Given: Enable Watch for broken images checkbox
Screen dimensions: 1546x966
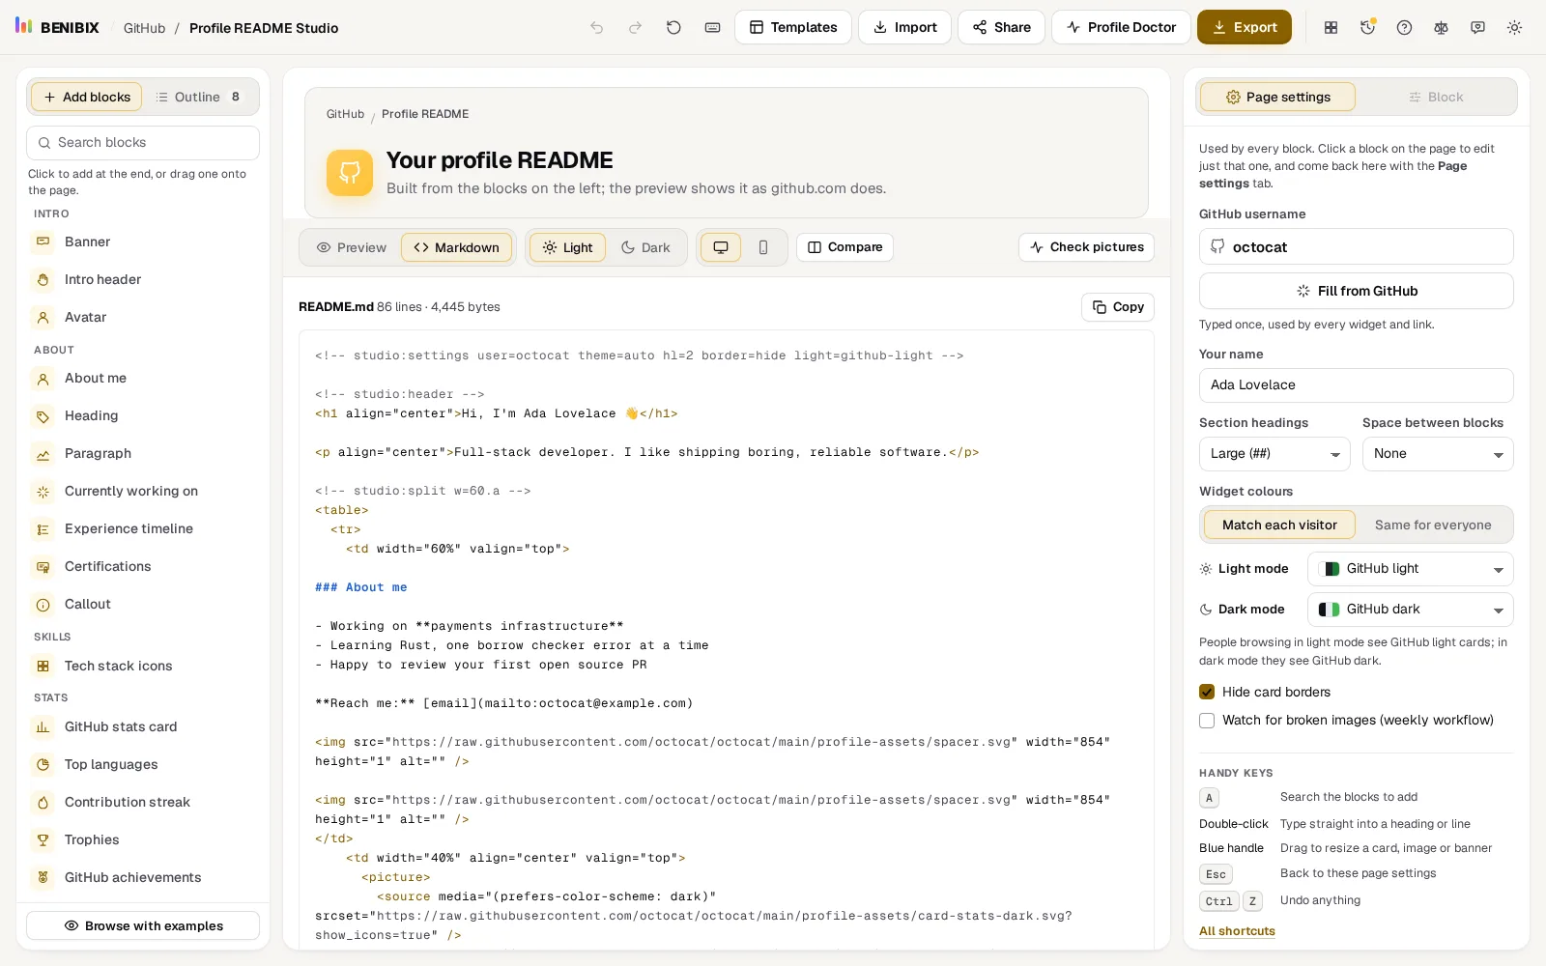Looking at the screenshot, I should (1207, 720).
